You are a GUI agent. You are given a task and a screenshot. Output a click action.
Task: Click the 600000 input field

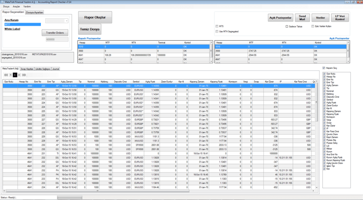point(57,39)
